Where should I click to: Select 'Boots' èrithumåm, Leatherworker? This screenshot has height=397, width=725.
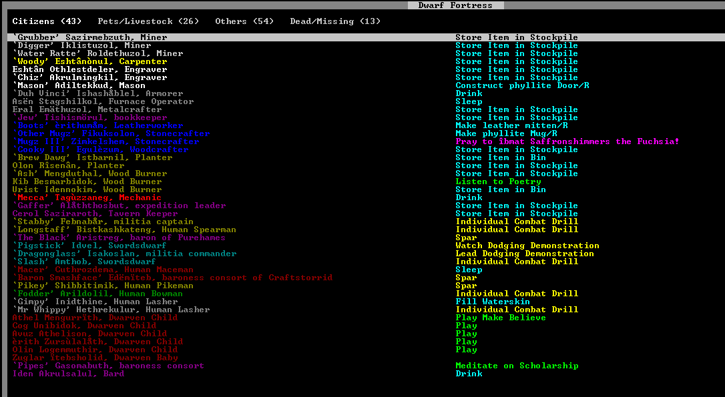[x=97, y=125]
